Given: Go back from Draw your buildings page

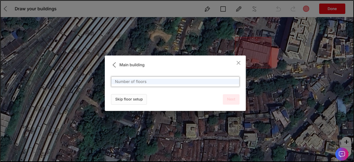Looking at the screenshot, I should pyautogui.click(x=6, y=9).
